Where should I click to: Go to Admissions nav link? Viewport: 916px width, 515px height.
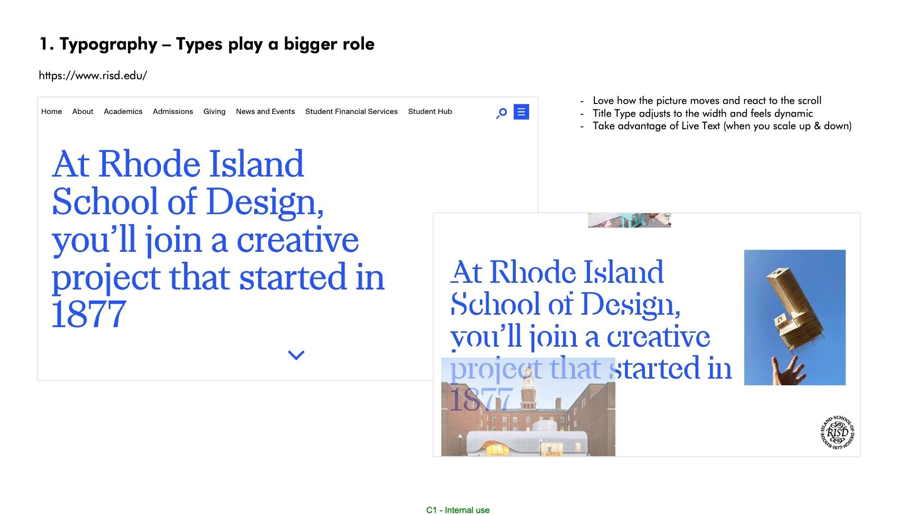coord(173,112)
